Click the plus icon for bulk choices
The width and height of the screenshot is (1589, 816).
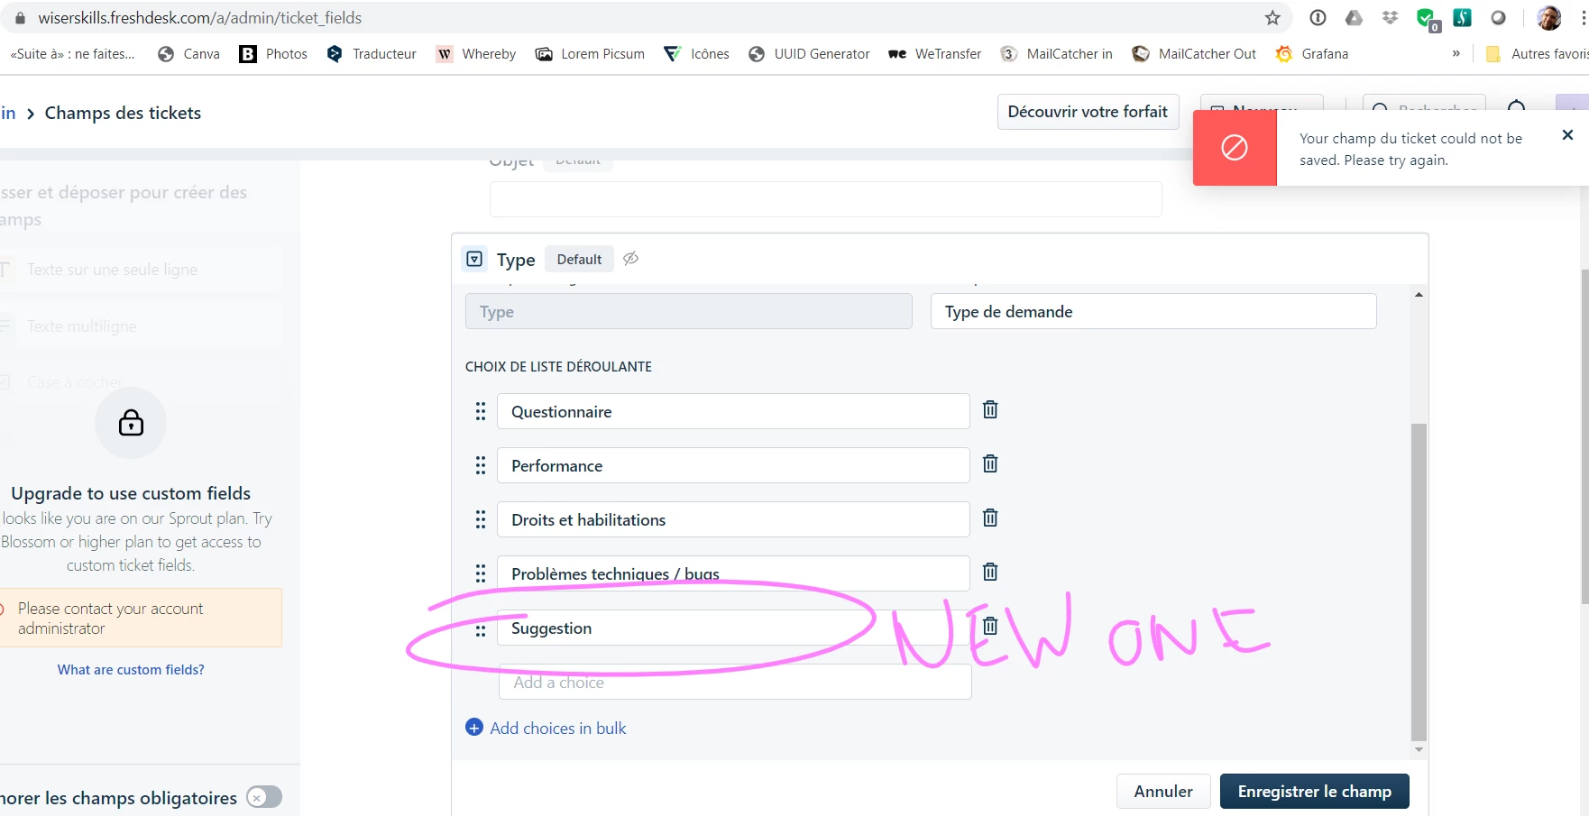point(474,727)
